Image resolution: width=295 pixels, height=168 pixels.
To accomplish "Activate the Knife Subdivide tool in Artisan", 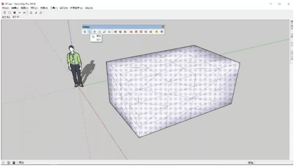I will tap(105, 32).
